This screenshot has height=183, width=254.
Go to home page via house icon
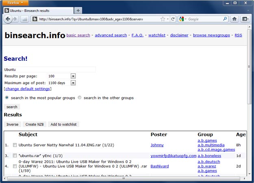point(234,19)
